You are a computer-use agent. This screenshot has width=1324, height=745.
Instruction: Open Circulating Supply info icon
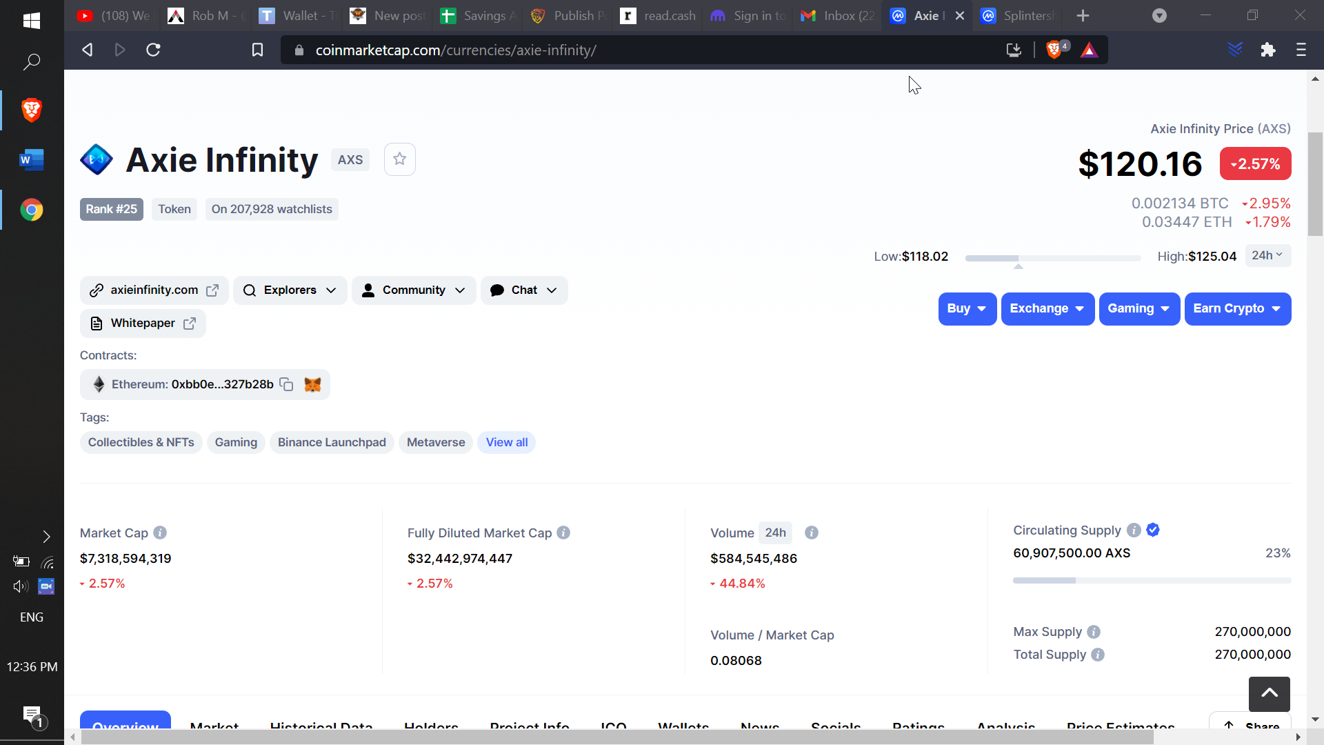point(1134,530)
